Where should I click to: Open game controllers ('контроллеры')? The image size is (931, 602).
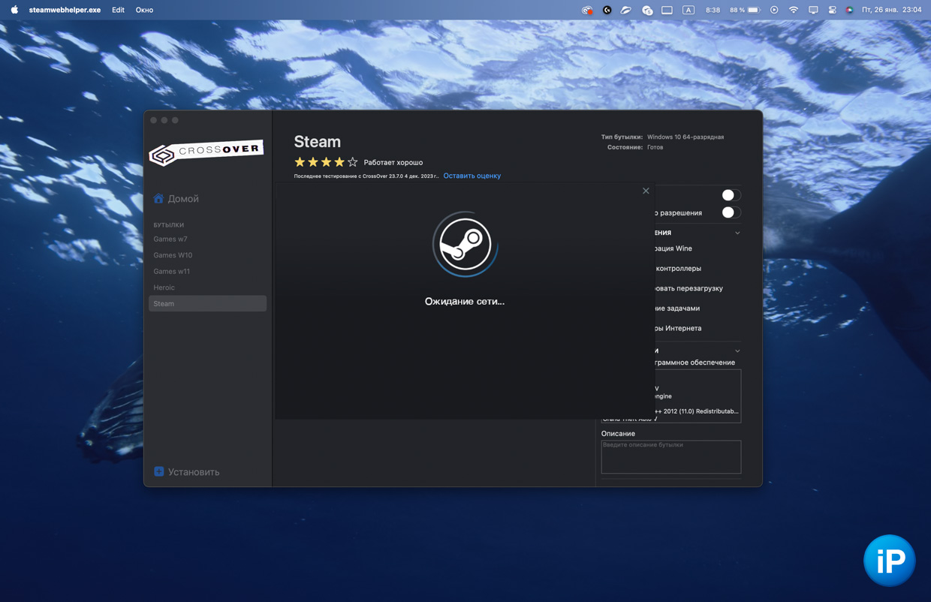(679, 268)
